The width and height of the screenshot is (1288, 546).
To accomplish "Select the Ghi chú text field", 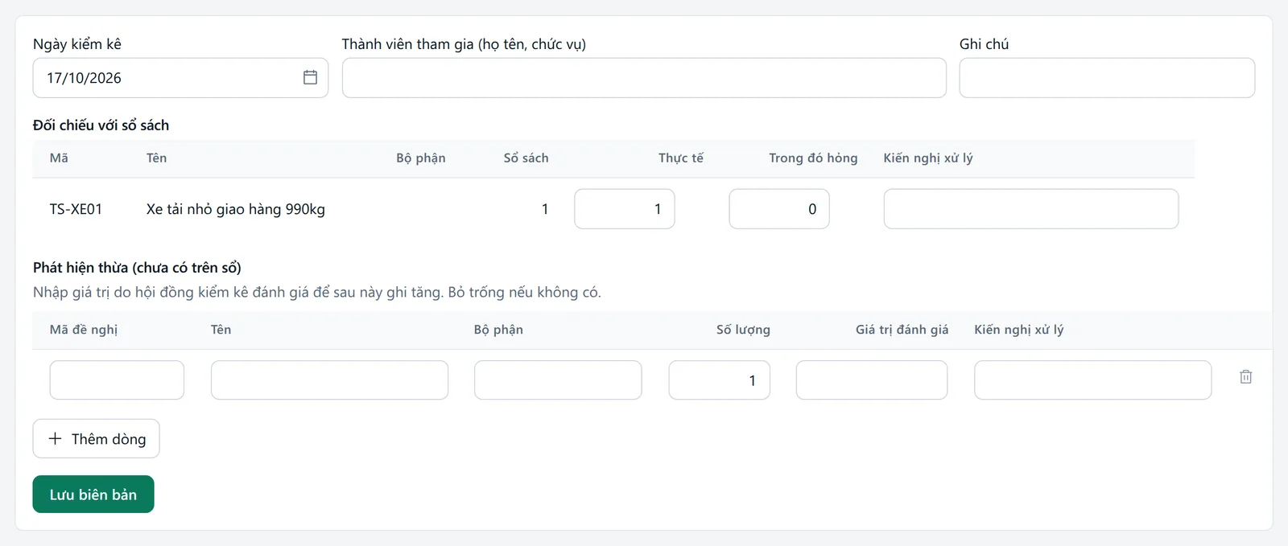I will (1107, 78).
